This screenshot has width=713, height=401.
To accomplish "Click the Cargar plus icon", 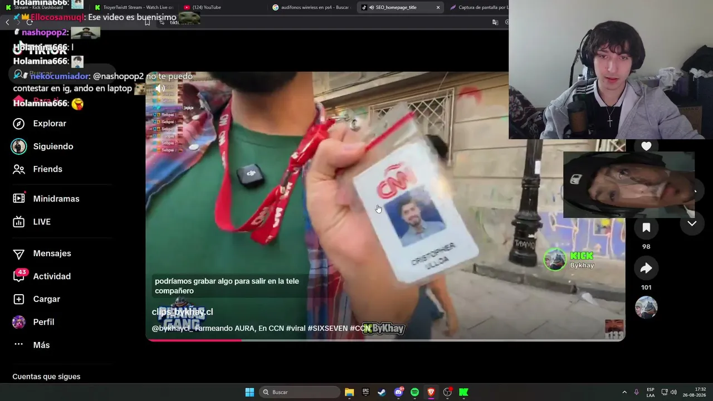I will (x=19, y=299).
